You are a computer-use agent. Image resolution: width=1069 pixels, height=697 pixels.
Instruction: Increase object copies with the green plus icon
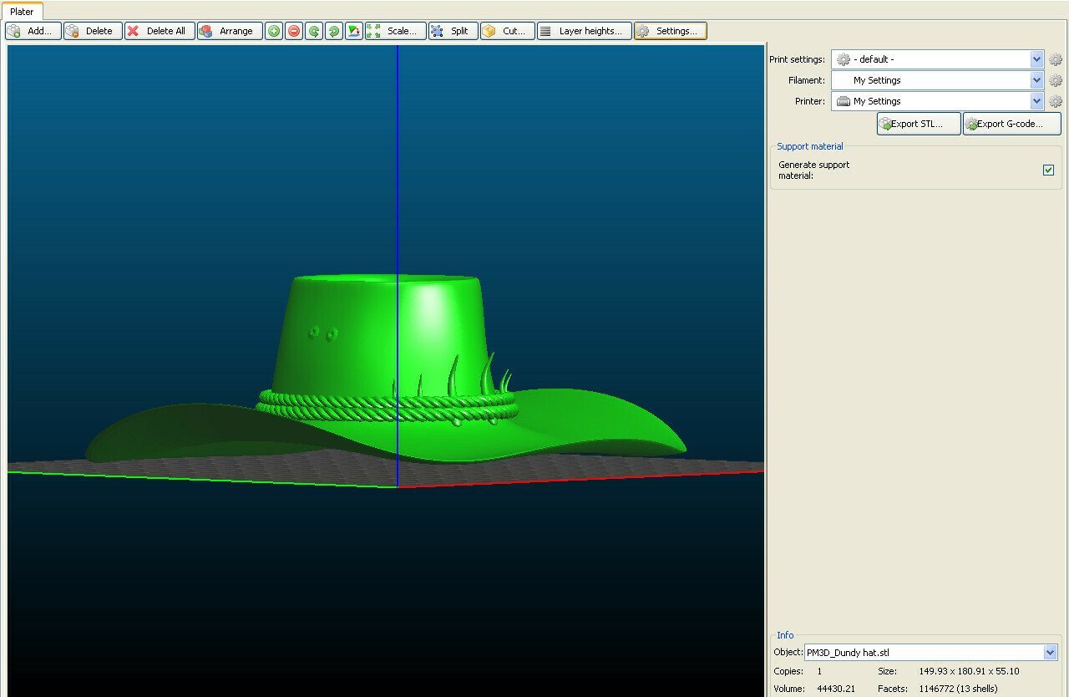coord(273,30)
